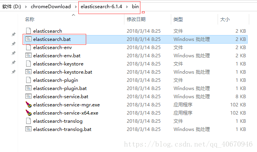
Task: Select the file name elasticsearch
Action: pos(48,31)
